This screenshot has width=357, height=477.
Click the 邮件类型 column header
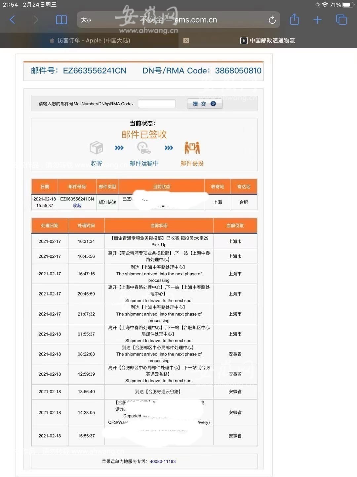coord(107,187)
